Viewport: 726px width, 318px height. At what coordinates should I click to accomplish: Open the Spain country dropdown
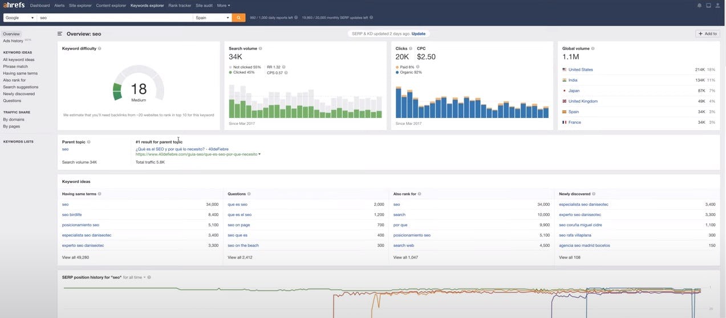[212, 18]
